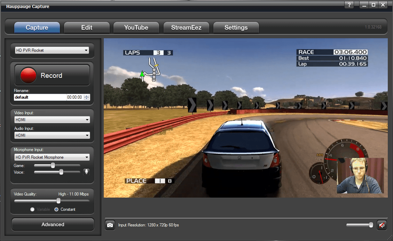The height and width of the screenshot is (241, 393).
Task: Click the Advanced button
Action: click(53, 224)
